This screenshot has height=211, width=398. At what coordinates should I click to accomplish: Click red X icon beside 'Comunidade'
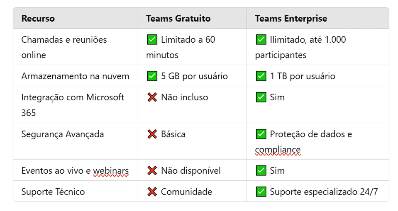(152, 192)
